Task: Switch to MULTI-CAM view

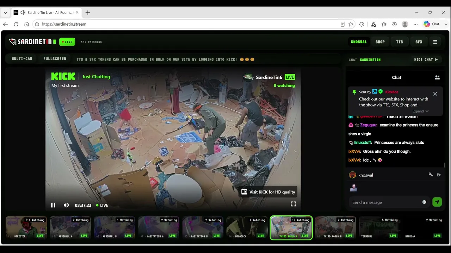Action: [22, 59]
